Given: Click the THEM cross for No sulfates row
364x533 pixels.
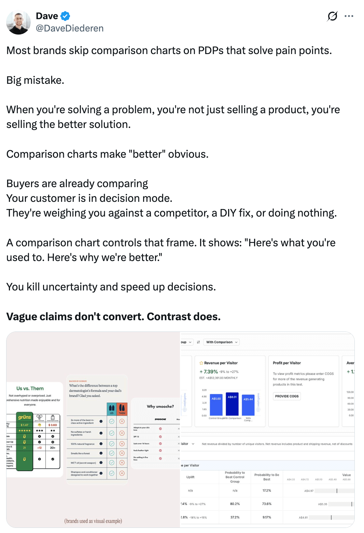Looking at the screenshot, I should [122, 433].
